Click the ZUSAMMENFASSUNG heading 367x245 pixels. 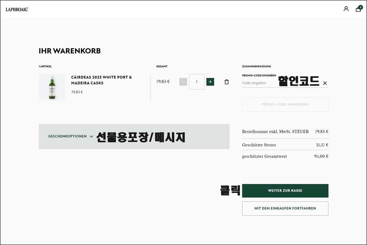(257, 67)
